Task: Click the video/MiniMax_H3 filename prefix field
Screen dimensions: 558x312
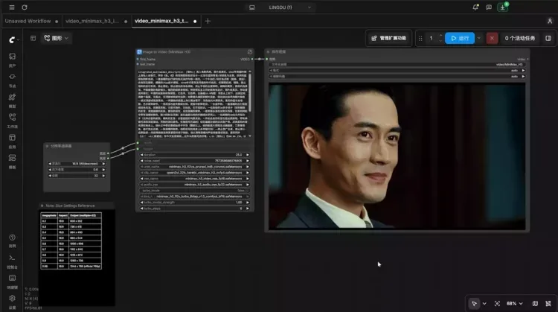Action: tap(397, 65)
